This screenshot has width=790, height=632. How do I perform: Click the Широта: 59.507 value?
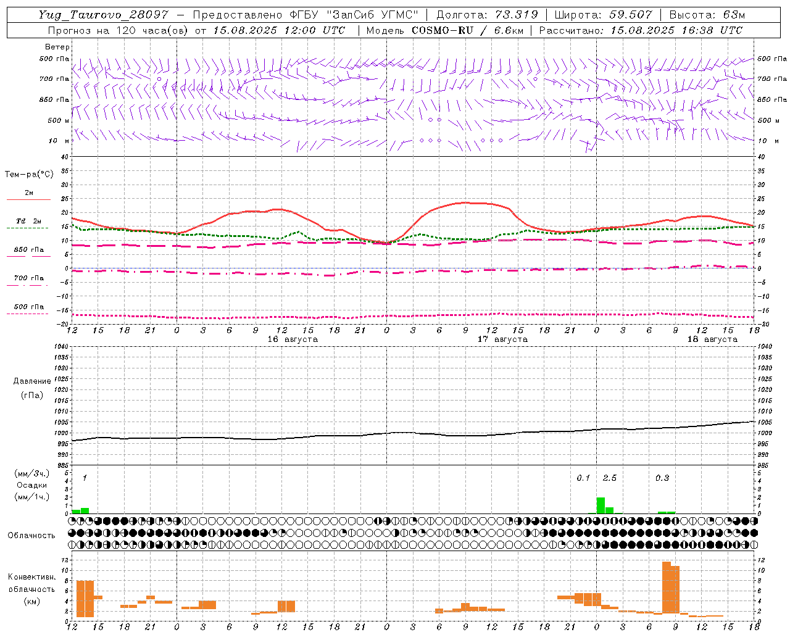pos(603,15)
